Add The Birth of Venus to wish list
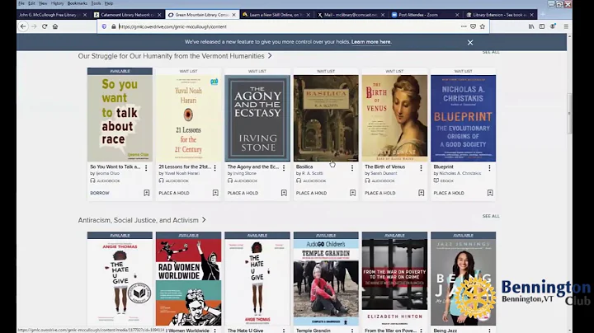The width and height of the screenshot is (594, 333). [x=422, y=193]
